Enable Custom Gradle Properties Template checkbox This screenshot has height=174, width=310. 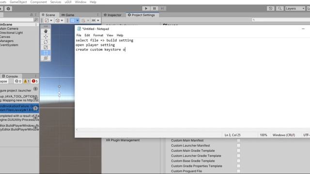(239, 166)
